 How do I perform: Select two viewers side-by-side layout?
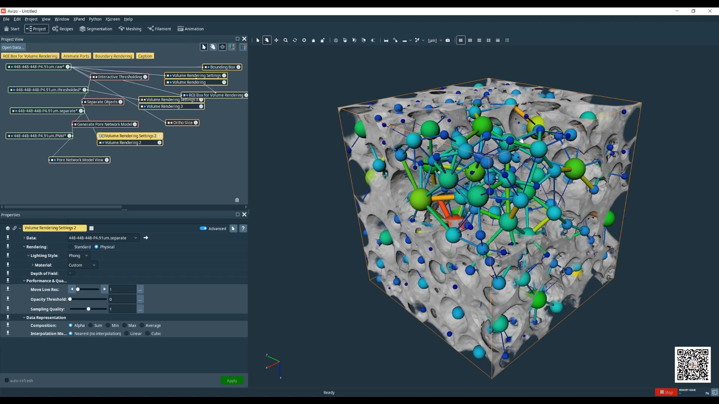(470, 40)
